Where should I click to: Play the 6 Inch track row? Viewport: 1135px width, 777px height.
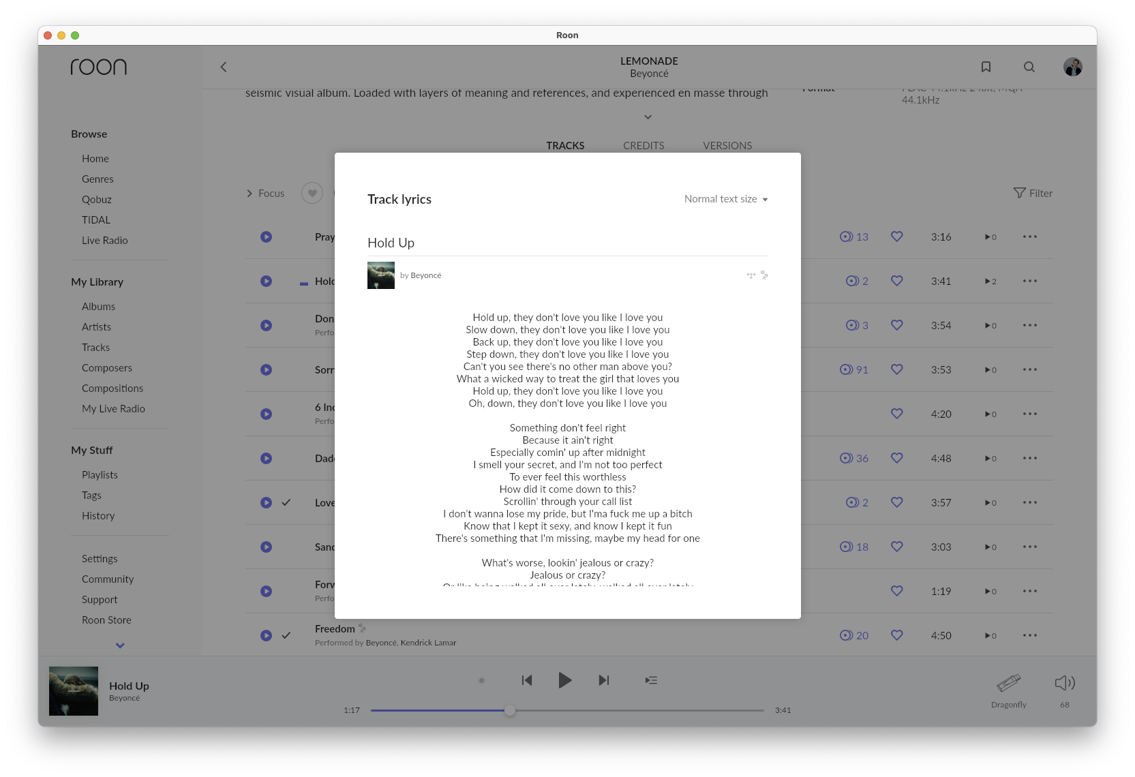click(x=267, y=414)
